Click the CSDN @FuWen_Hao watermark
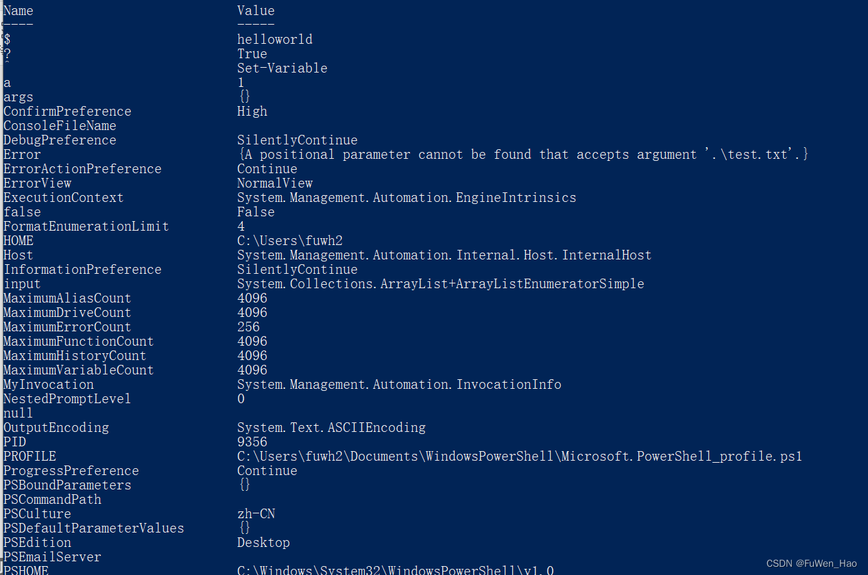Viewport: 868px width, 575px height. pyautogui.click(x=811, y=563)
